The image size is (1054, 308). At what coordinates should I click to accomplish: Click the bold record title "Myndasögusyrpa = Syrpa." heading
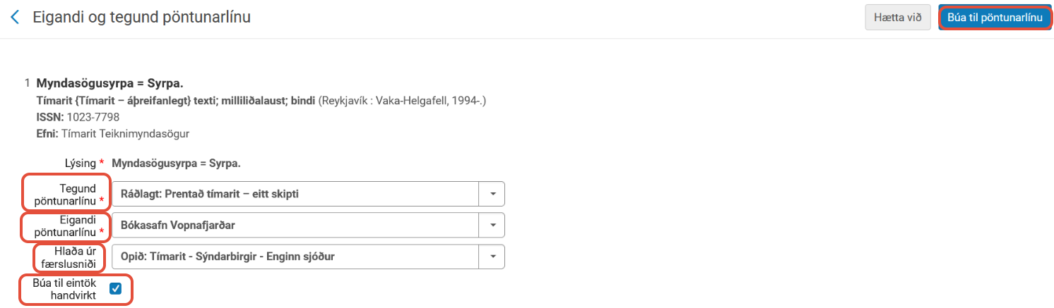click(109, 85)
